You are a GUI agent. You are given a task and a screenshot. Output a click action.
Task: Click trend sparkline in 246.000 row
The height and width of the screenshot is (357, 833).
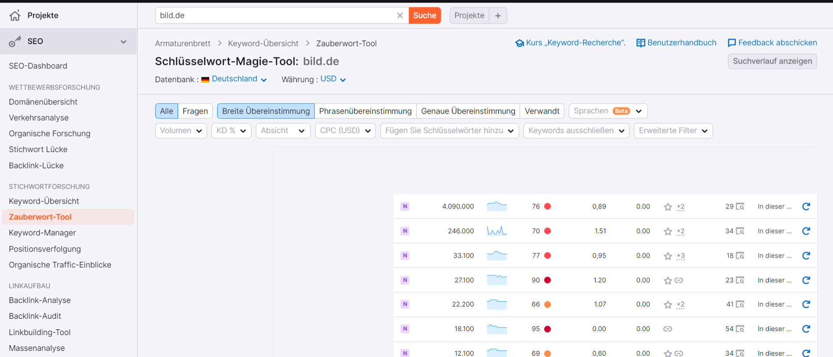pyautogui.click(x=497, y=231)
